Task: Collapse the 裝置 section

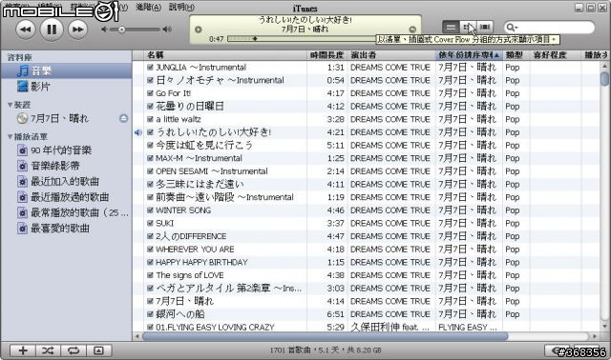Action: pyautogui.click(x=10, y=105)
